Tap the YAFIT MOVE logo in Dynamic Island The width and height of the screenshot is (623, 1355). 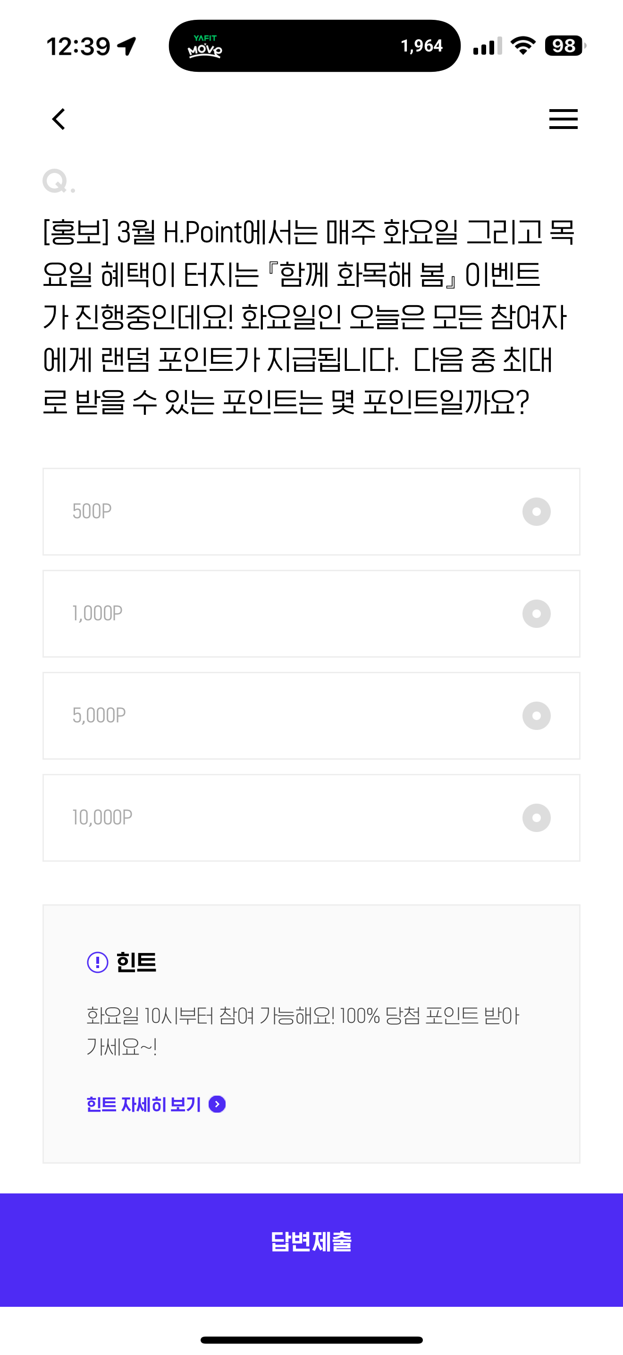point(205,46)
